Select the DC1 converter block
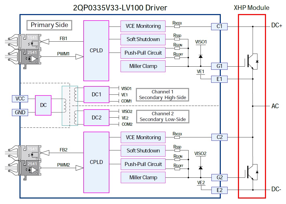This screenshot has height=204, width=286. 96,94
